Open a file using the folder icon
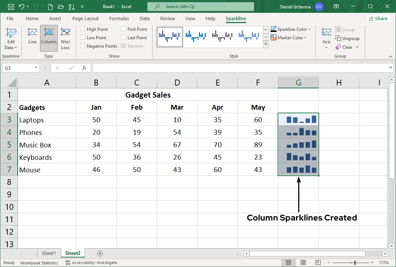The image size is (396, 267). (x=61, y=6)
